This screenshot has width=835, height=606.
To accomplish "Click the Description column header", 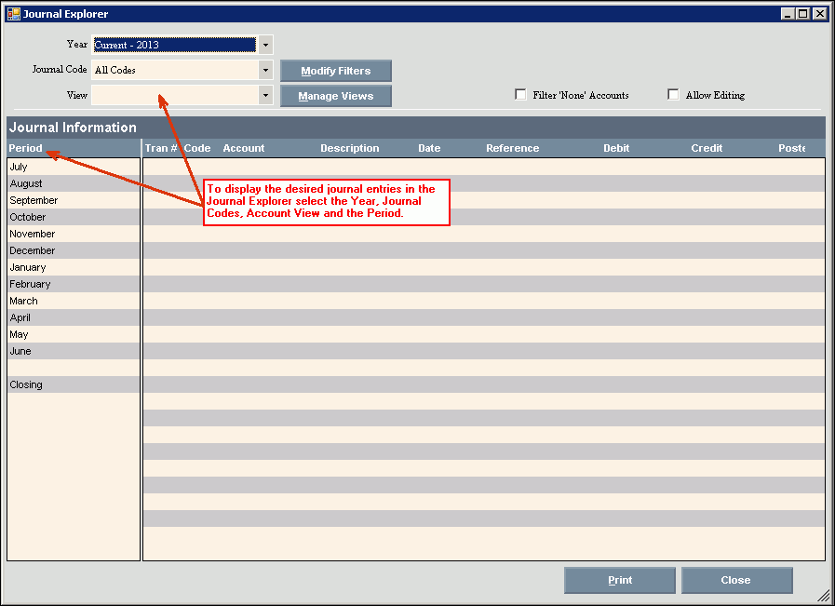I will (x=349, y=148).
